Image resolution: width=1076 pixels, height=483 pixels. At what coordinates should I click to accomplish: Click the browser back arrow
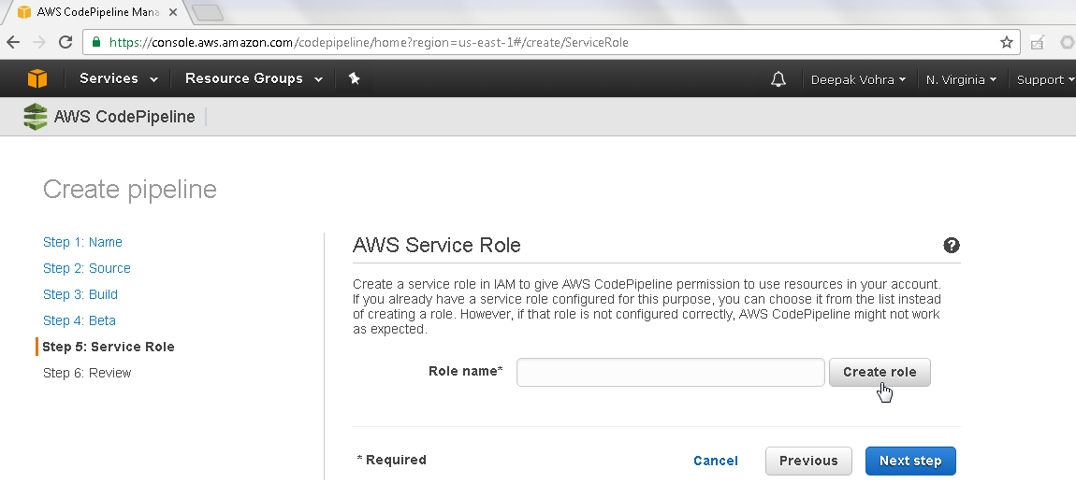pyautogui.click(x=13, y=42)
